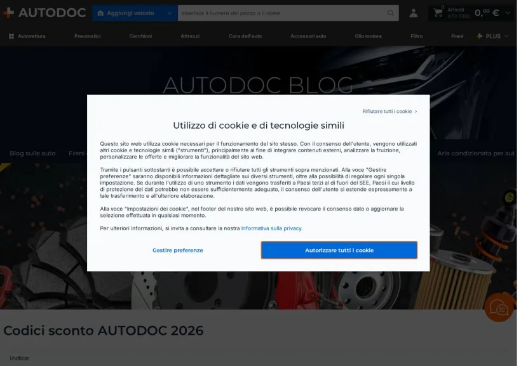521x366 pixels.
Task: Click the green PLUS cross icon
Action: click(x=479, y=36)
